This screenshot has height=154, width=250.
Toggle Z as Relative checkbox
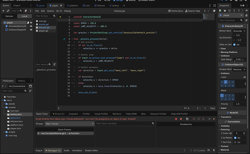(235, 138)
